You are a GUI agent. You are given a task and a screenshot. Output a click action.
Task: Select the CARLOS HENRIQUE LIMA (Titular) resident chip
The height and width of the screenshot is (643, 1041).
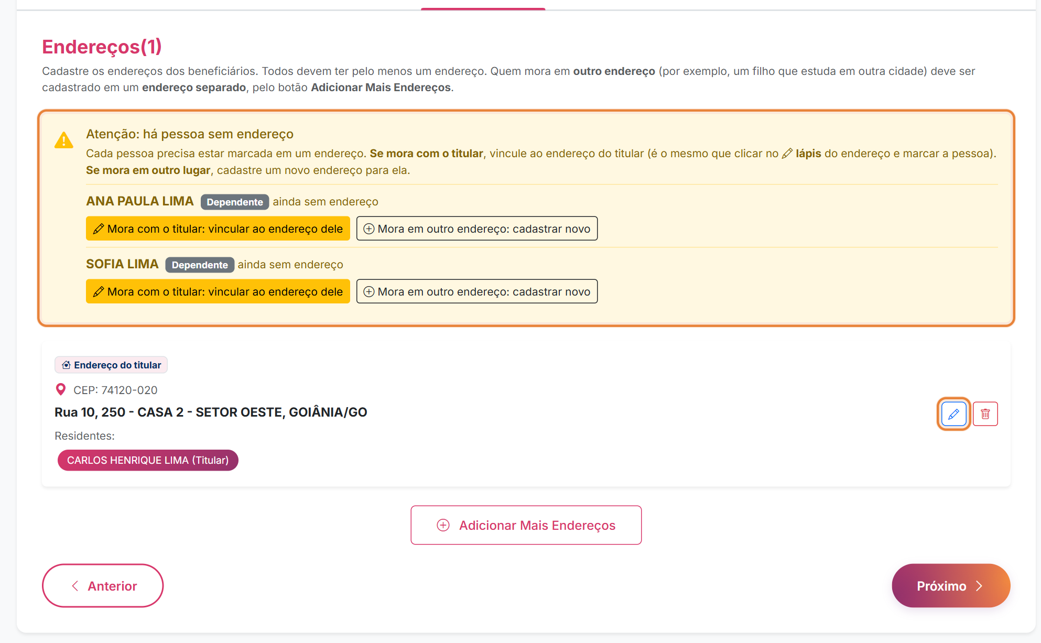coord(148,460)
